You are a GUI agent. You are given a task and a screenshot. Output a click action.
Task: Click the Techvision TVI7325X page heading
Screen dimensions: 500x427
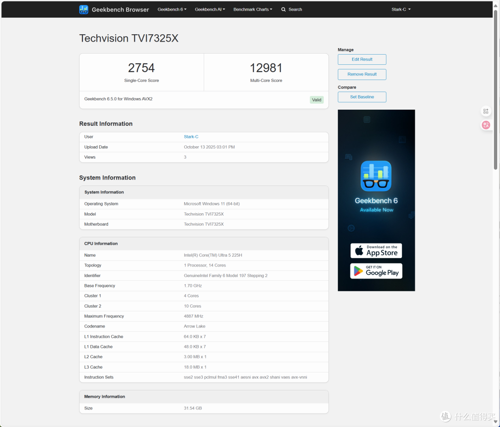click(129, 38)
